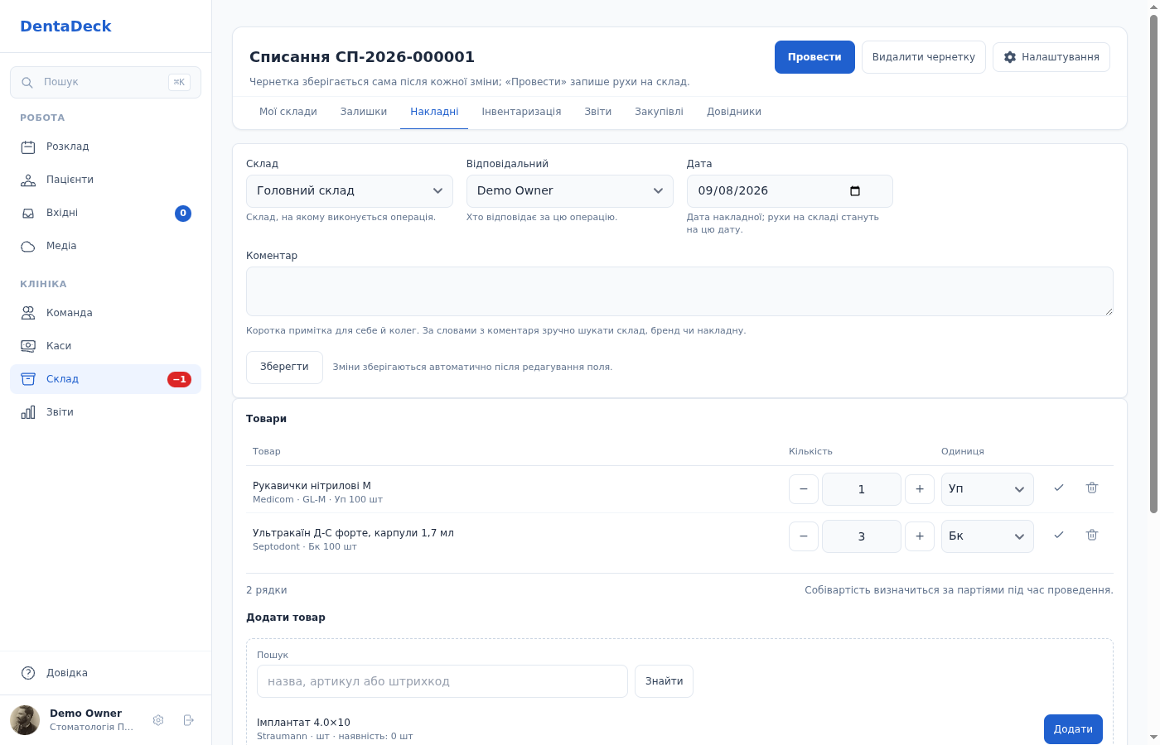Confirm the Ультракаїн Д-С форте row checkmark

(x=1059, y=536)
